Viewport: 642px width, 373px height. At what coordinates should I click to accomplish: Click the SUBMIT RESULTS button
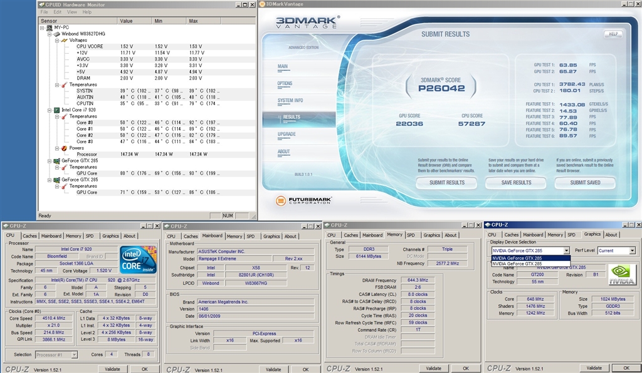[446, 183]
